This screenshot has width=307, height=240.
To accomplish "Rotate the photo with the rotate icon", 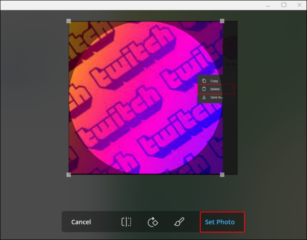I will pyautogui.click(x=153, y=222).
